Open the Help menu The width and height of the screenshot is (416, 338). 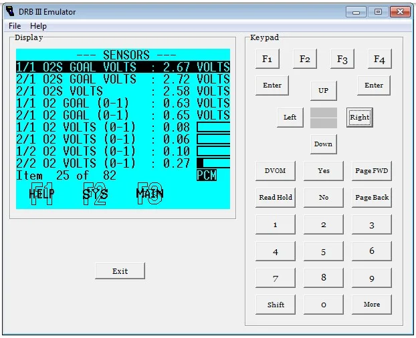(38, 26)
